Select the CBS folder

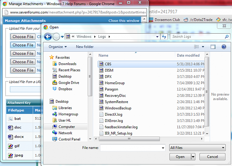tap(151, 64)
